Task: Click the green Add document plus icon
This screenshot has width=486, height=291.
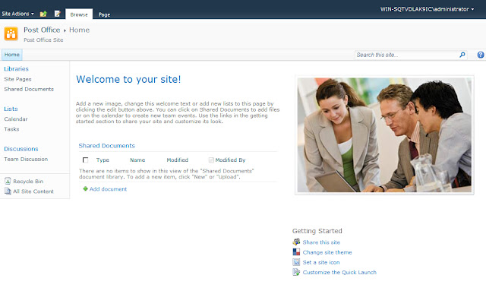Action: [85, 188]
